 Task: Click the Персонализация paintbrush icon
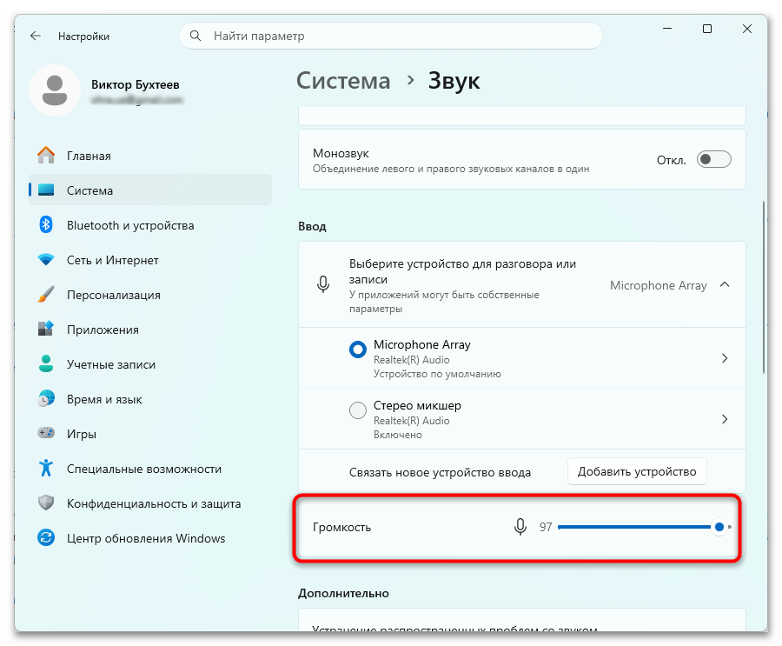[x=46, y=295]
